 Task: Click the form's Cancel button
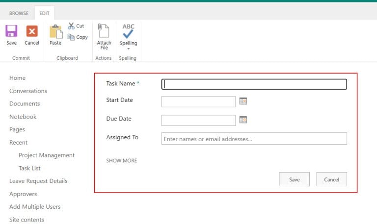pos(331,179)
